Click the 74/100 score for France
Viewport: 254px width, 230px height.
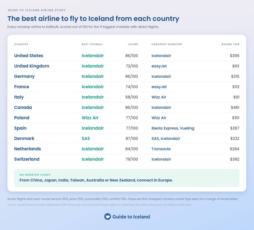(x=132, y=87)
